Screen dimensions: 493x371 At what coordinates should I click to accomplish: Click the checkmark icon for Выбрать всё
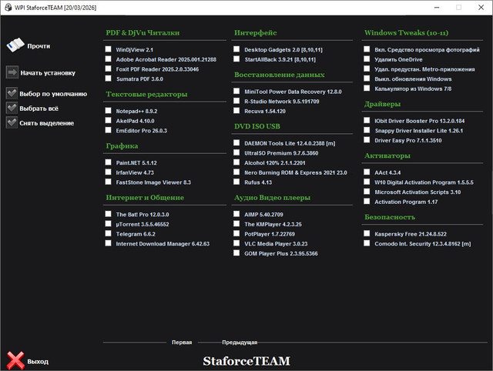coord(12,108)
